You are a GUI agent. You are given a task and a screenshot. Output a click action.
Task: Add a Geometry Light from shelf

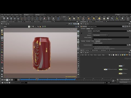[x=83, y=19]
